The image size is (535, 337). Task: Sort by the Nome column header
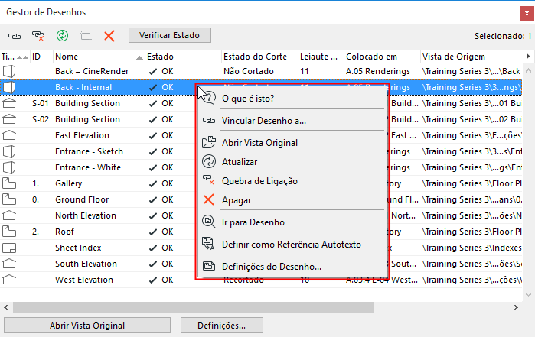click(99, 57)
